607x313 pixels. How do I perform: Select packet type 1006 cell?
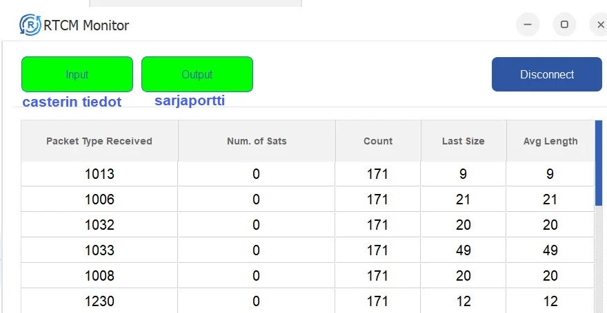coord(99,199)
